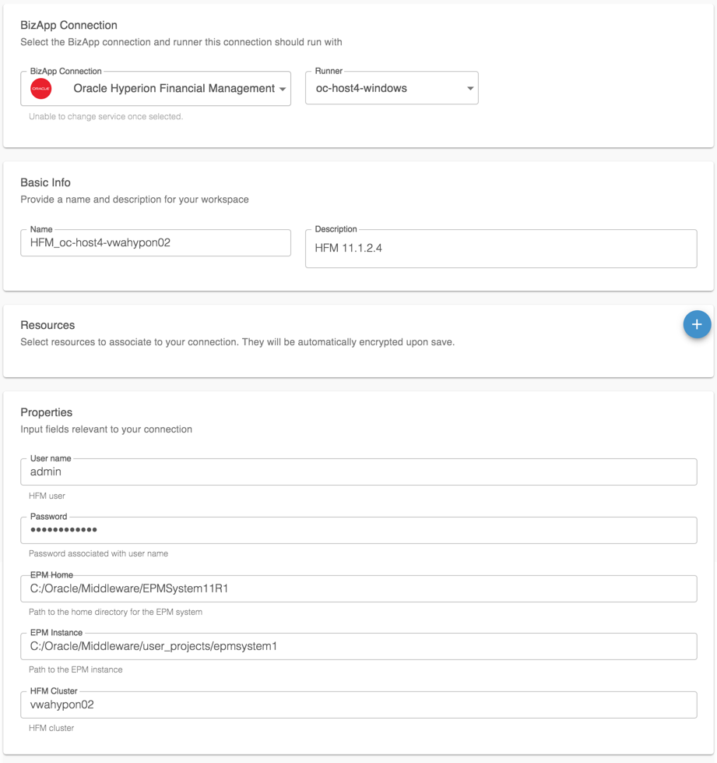The height and width of the screenshot is (763, 717).
Task: Click 'Select the BizApp connection and runner' description
Action: pyautogui.click(x=181, y=42)
